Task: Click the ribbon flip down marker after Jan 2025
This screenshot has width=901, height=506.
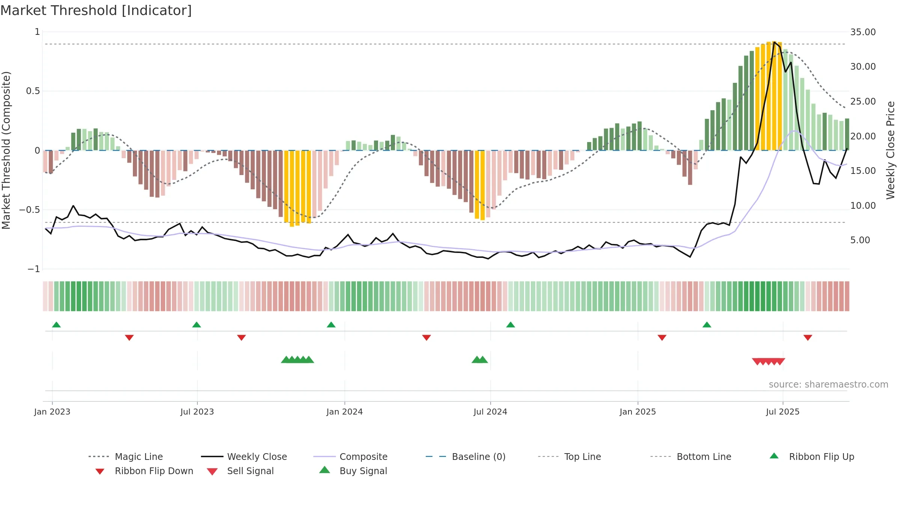Action: click(662, 338)
